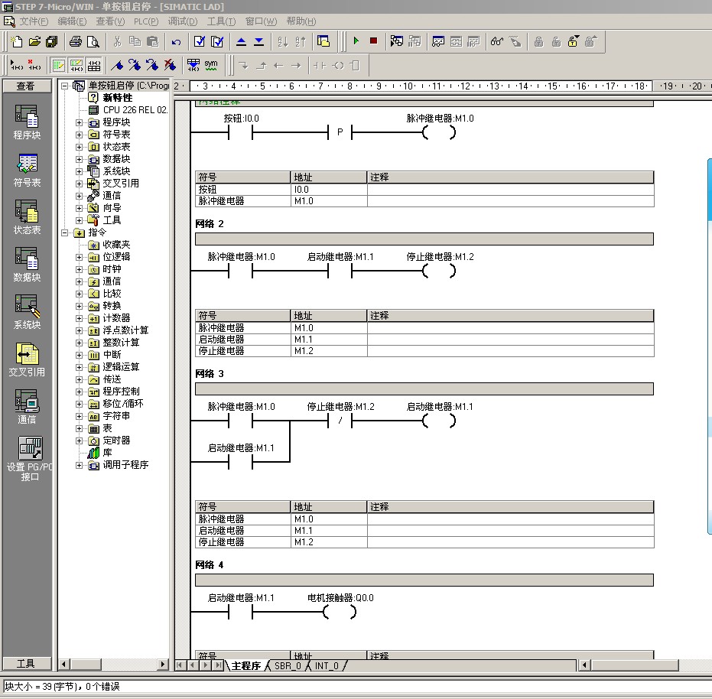Click the 查看 navigation bar button
This screenshot has height=699, width=712.
(x=26, y=86)
